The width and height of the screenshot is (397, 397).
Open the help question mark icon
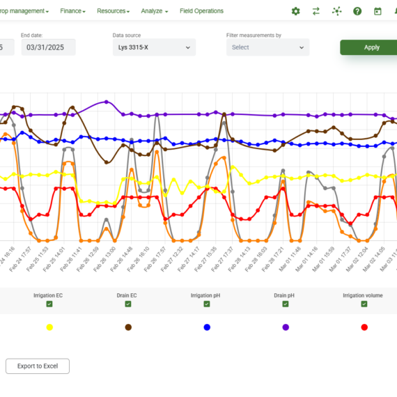click(x=357, y=11)
